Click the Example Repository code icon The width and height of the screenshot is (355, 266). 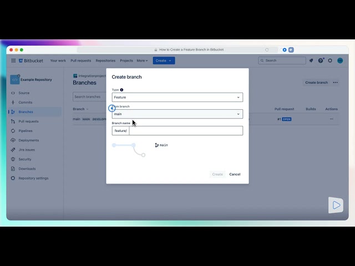(15, 80)
